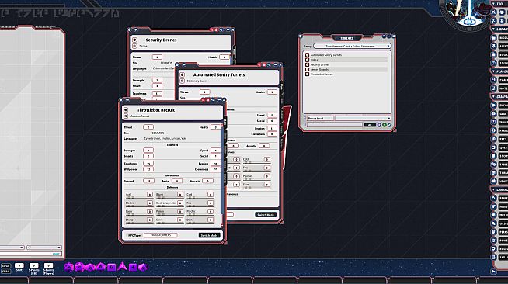Toggle the SNAG modifier button
This screenshot has height=284, width=508.
6,272
